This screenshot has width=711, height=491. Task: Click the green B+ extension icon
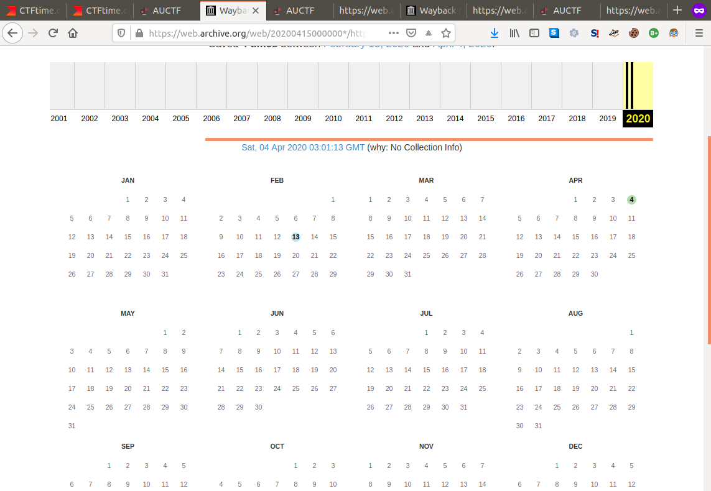(x=654, y=33)
